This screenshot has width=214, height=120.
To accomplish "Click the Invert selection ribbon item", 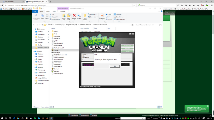I will click(119, 19).
